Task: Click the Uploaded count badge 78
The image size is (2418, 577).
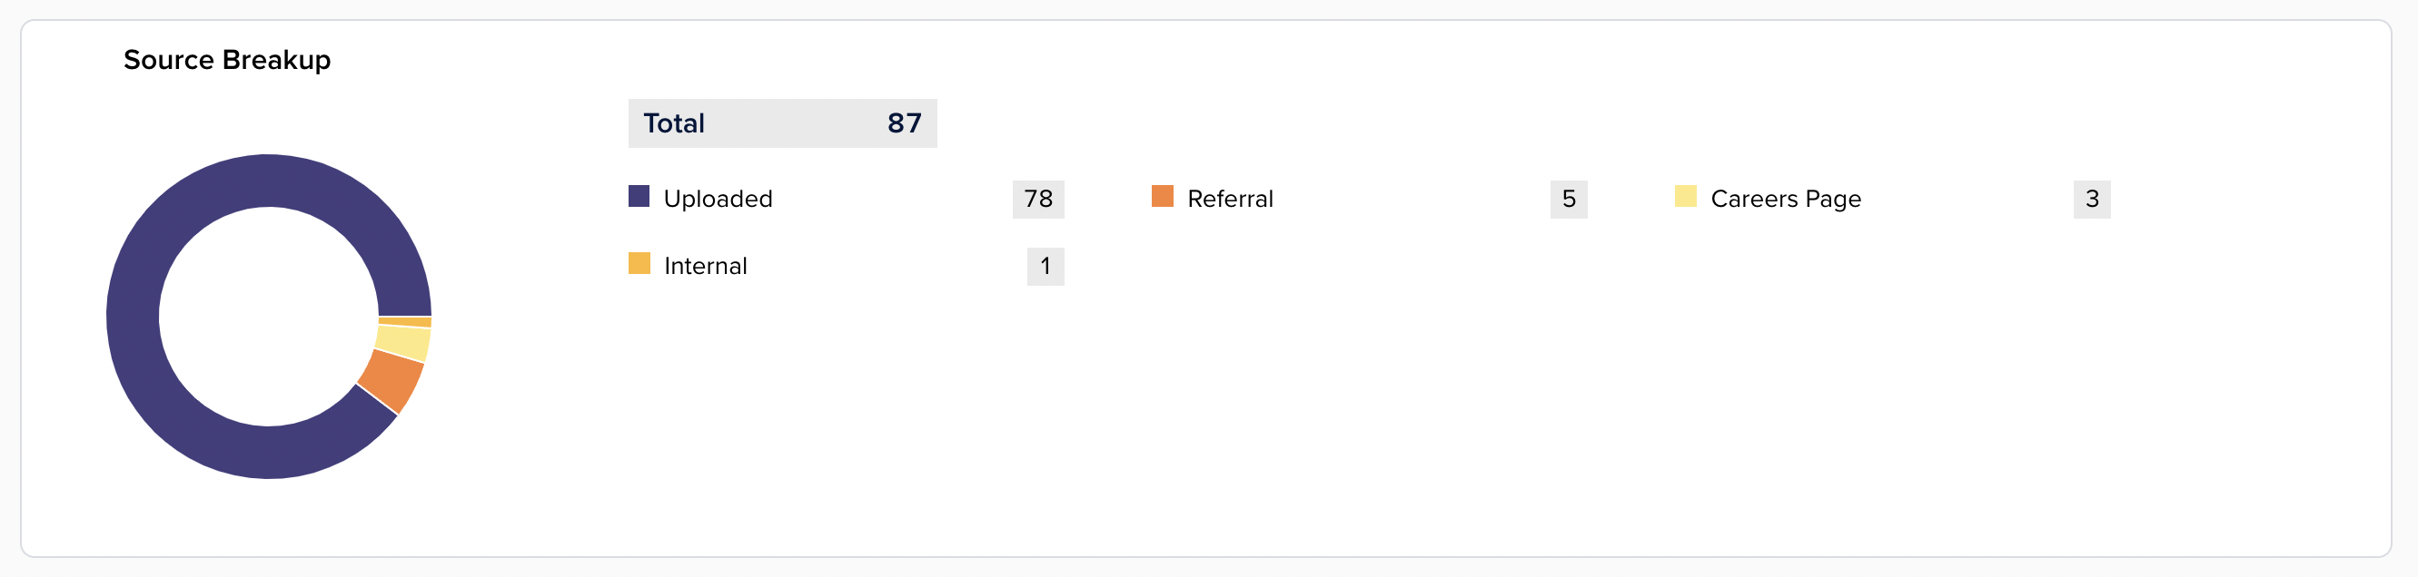Action: [1038, 199]
